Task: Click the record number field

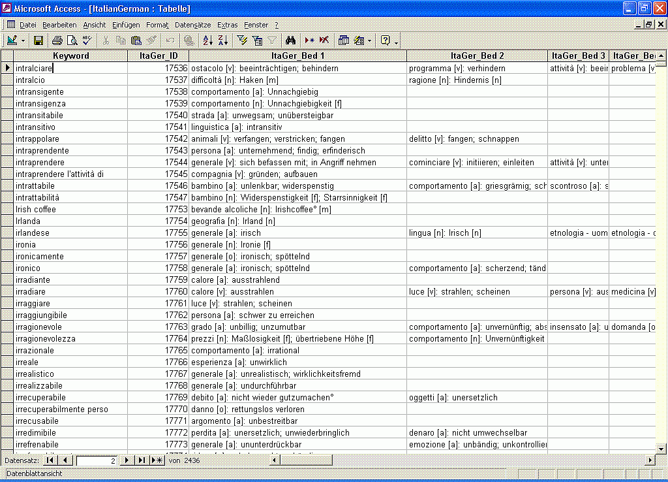Action: click(x=97, y=460)
